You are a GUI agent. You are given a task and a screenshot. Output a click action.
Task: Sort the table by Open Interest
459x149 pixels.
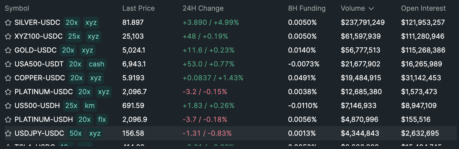(423, 8)
